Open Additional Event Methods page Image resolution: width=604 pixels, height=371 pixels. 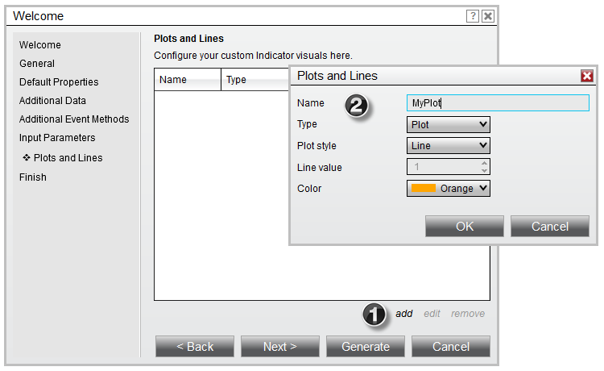74,119
